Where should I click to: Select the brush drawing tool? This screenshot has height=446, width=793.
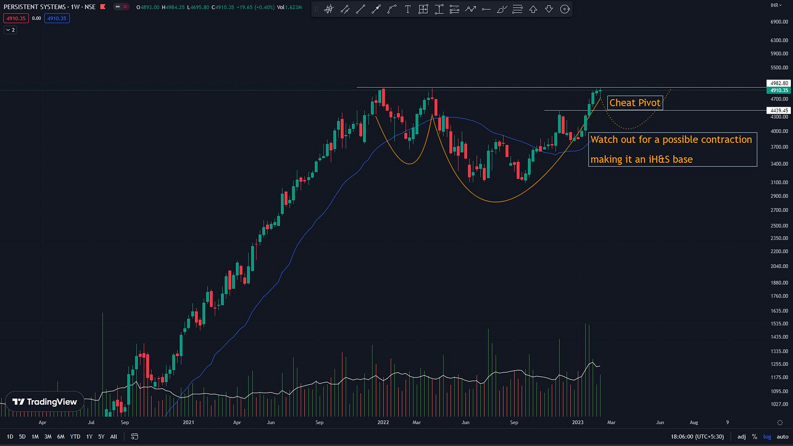(x=502, y=9)
